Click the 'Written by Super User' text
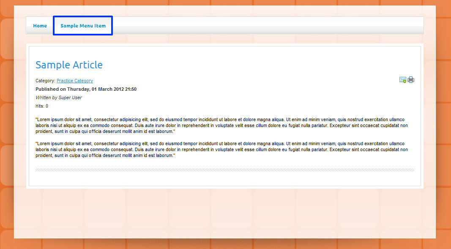This screenshot has width=451, height=249. click(x=59, y=97)
